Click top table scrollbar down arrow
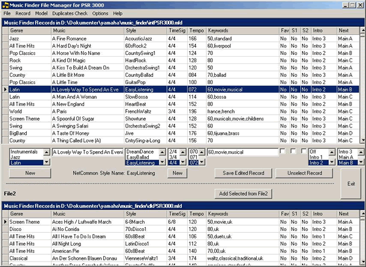366x267 pixels. (x=362, y=140)
